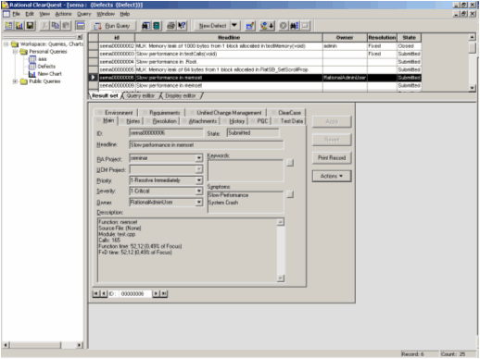Screen dimensions: 480x359
Task: Click the record ID navigation field
Action: [x=135, y=293]
